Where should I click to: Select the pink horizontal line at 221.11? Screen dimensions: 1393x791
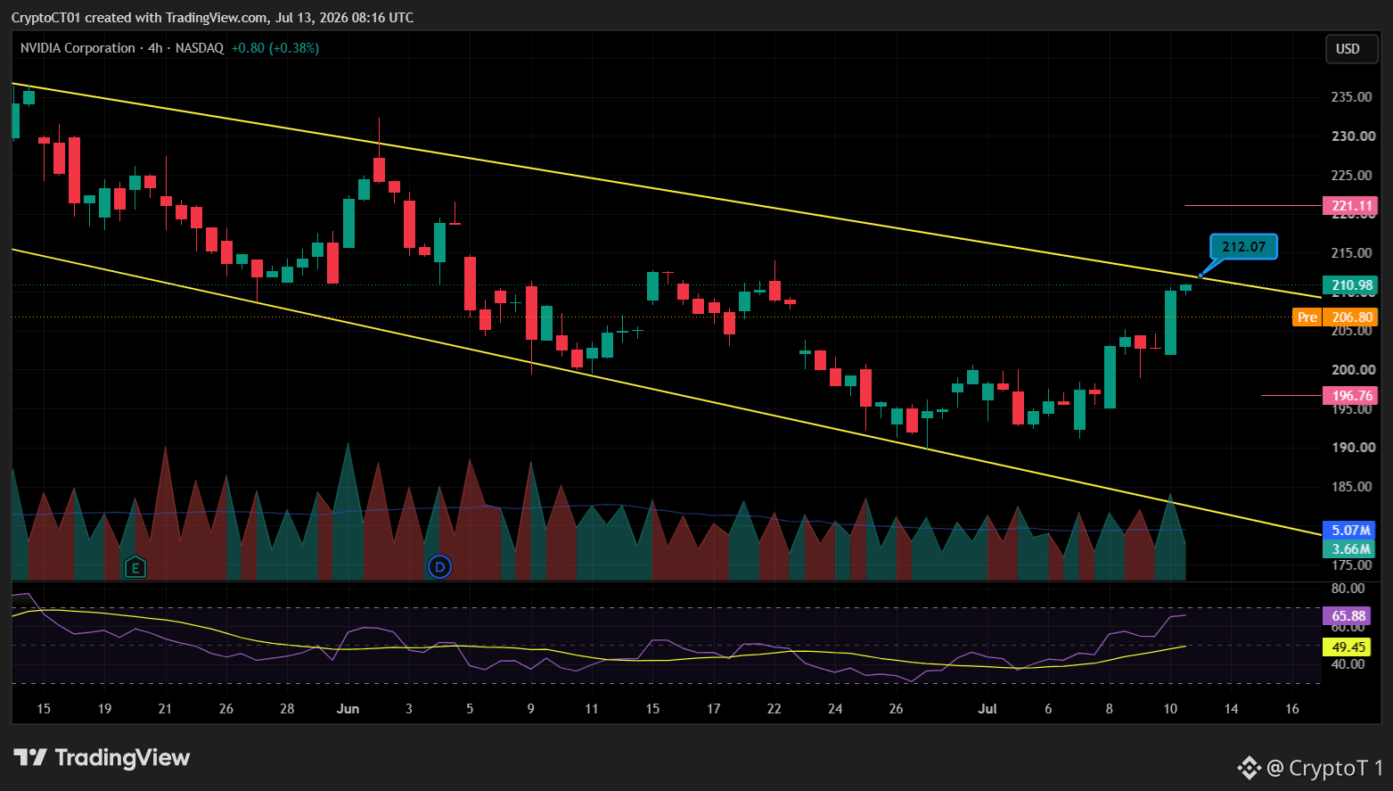click(1252, 206)
